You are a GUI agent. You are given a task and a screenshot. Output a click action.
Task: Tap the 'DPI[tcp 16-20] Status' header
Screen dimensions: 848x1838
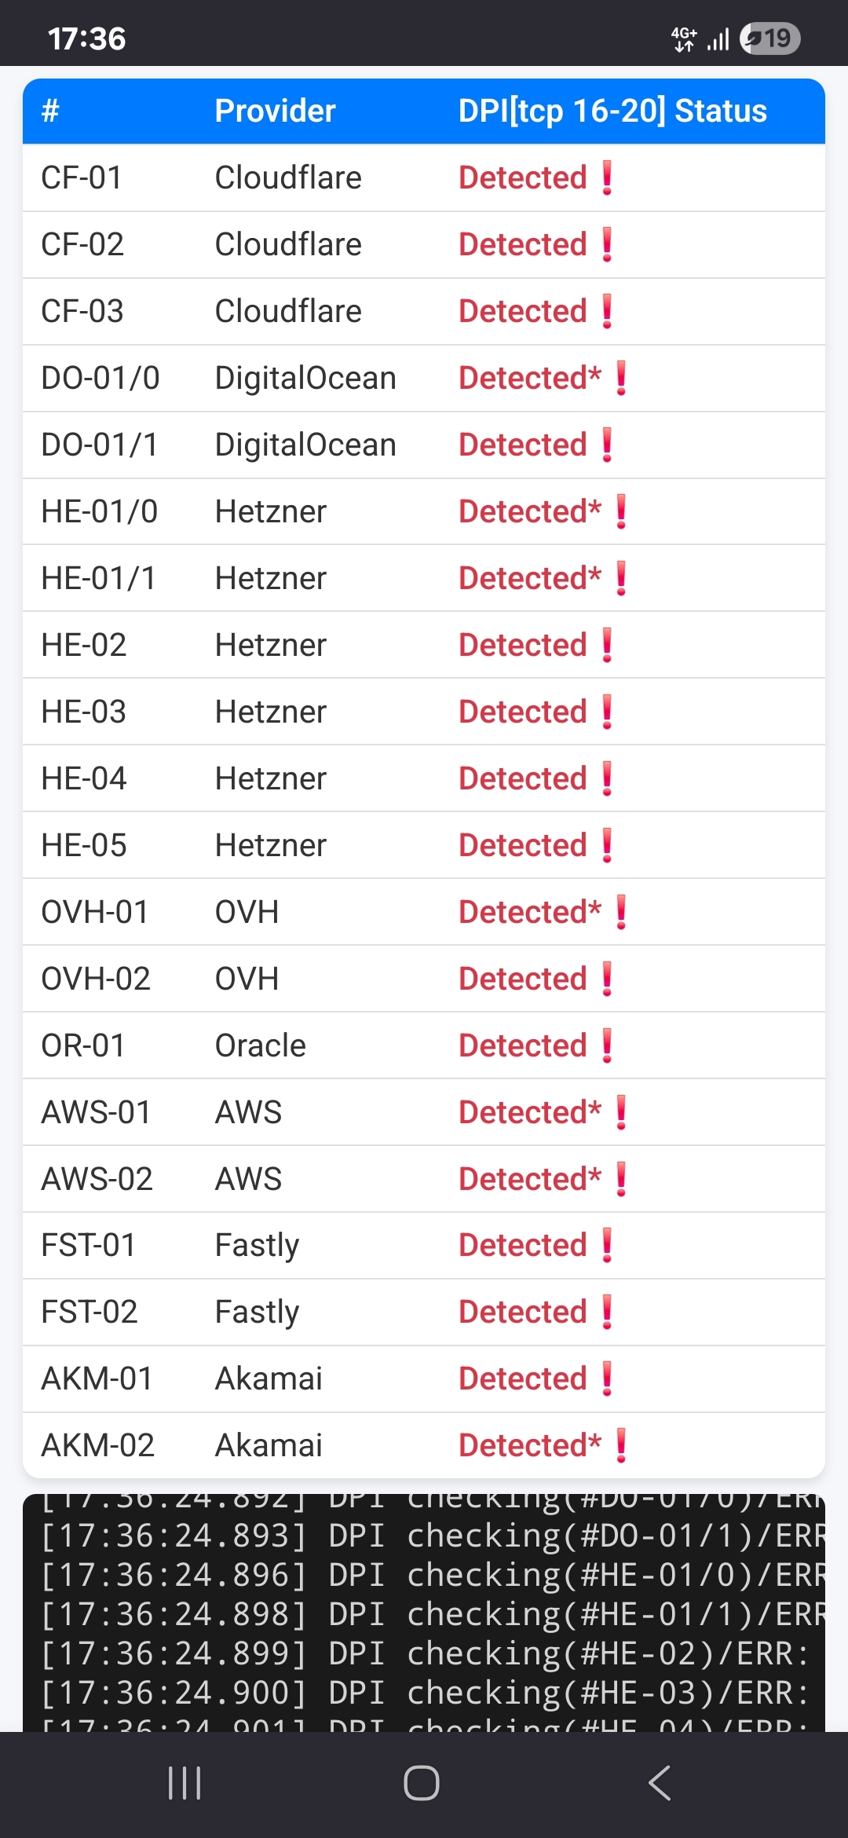612,111
